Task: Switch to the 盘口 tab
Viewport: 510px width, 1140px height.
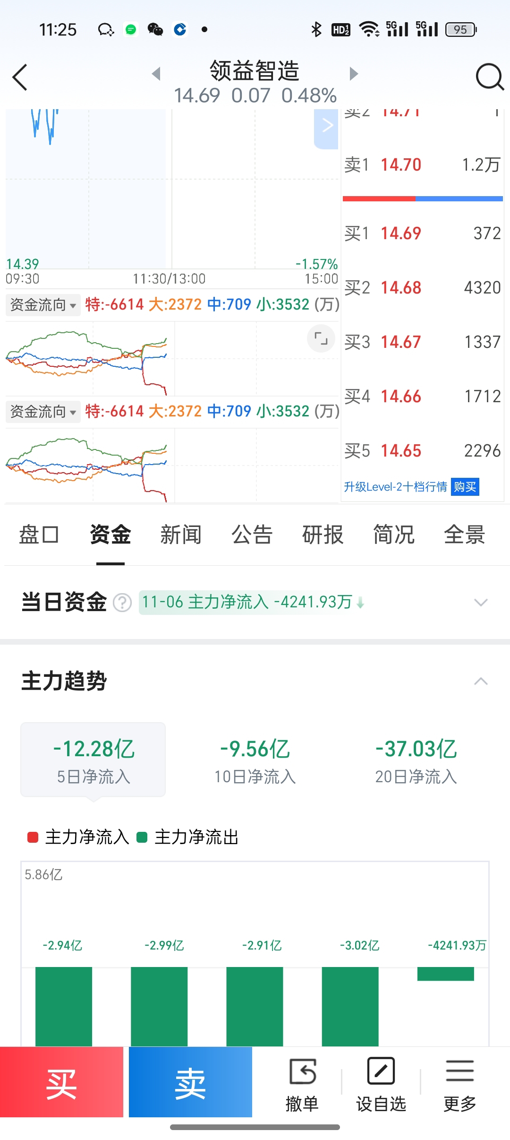Action: (x=39, y=535)
